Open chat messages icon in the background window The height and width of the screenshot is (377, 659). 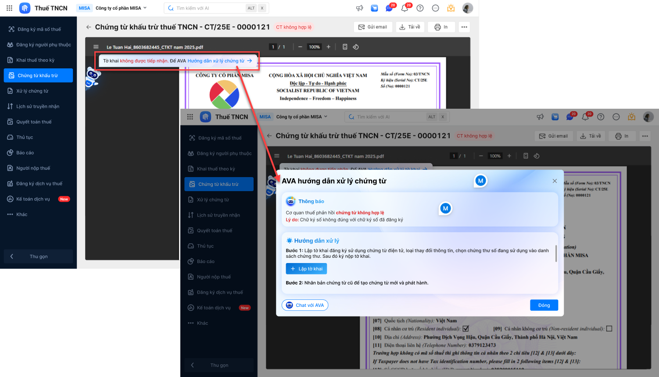click(389, 8)
